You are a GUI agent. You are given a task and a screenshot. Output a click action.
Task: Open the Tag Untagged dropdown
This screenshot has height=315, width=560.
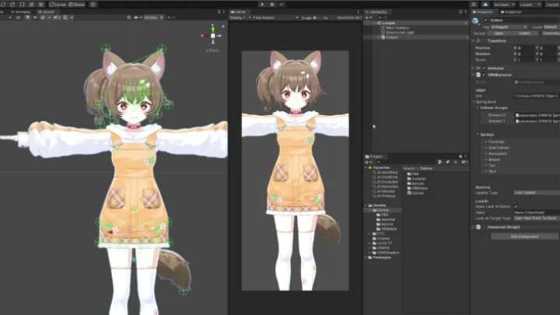(509, 26)
